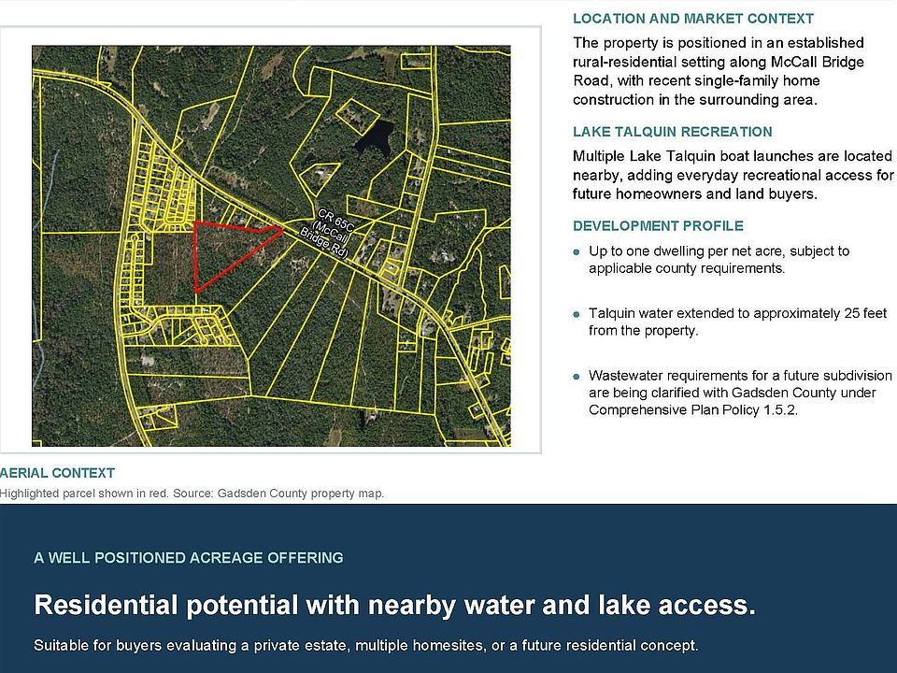Click the bullet beside Talquin water extended text

click(577, 314)
